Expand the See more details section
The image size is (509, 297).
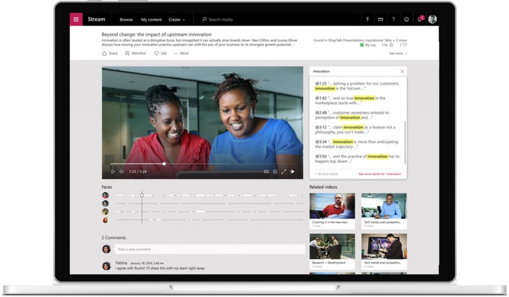(397, 53)
